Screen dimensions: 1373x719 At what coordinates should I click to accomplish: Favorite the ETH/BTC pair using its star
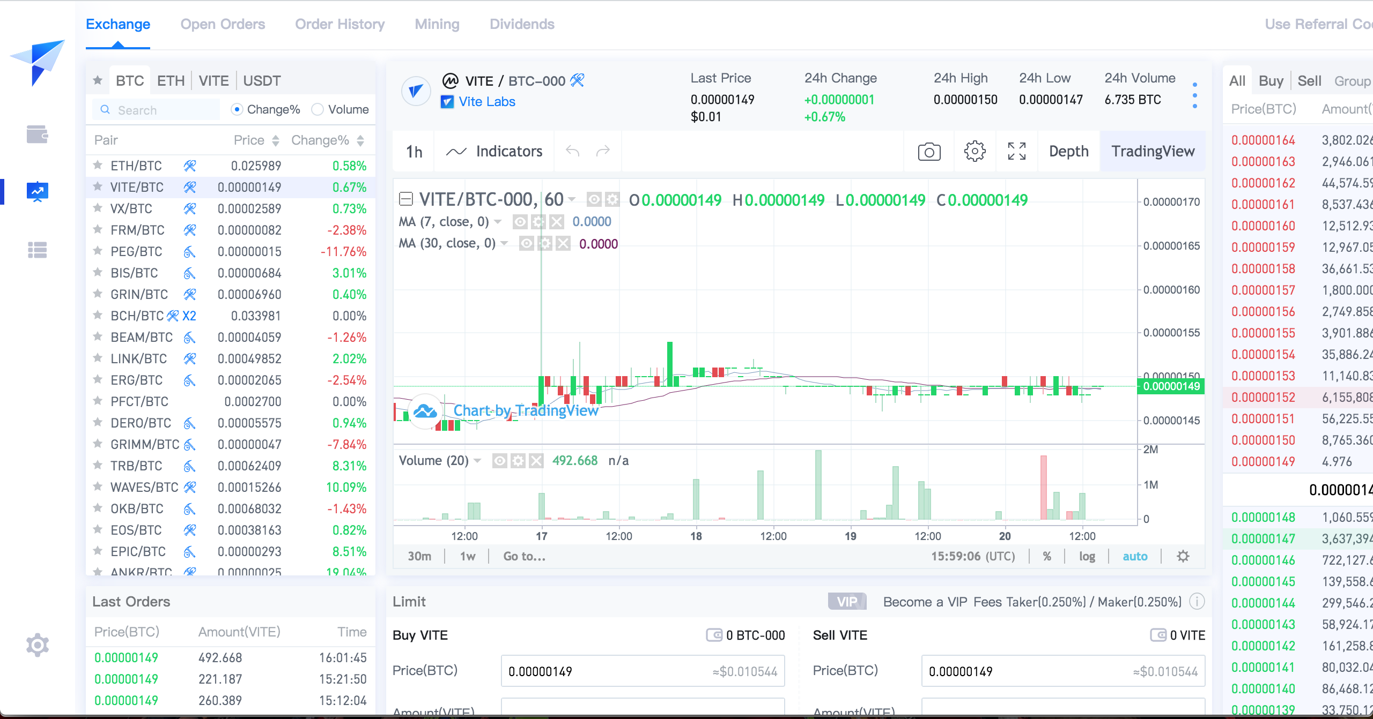point(98,166)
